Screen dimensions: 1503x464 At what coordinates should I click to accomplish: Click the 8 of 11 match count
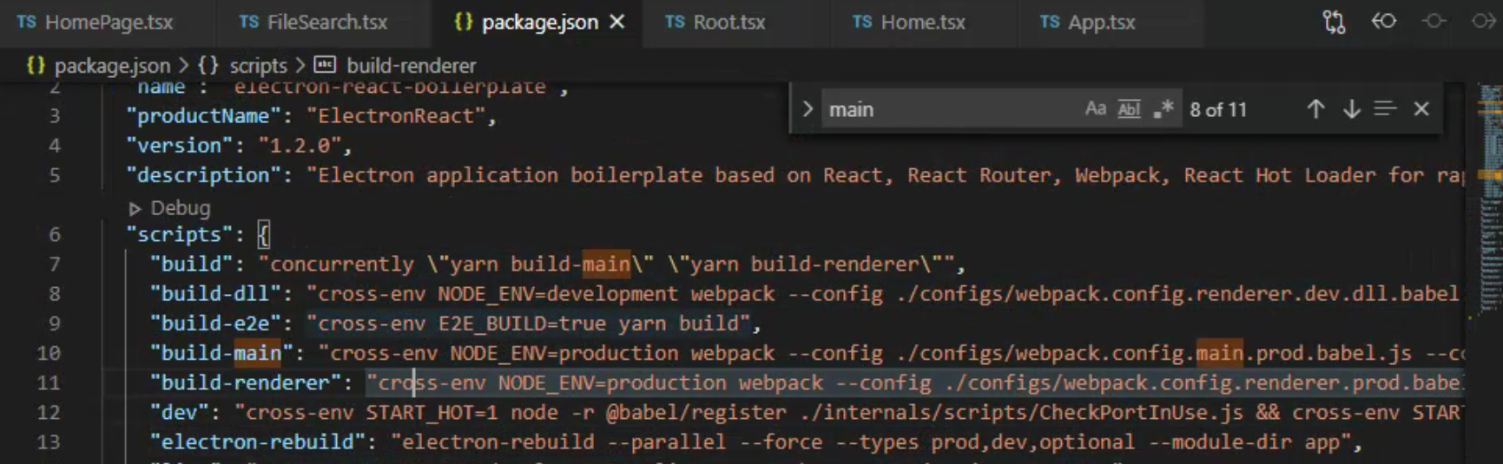point(1218,109)
